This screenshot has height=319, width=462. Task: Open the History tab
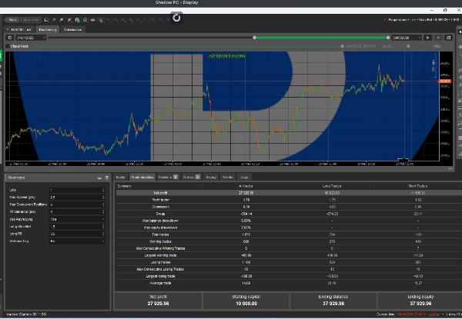(x=211, y=178)
